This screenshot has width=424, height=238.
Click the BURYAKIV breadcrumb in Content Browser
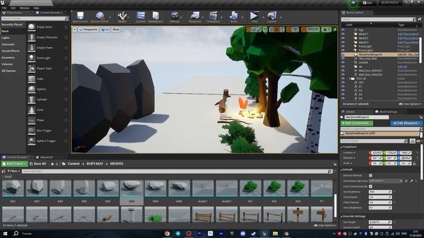click(95, 164)
